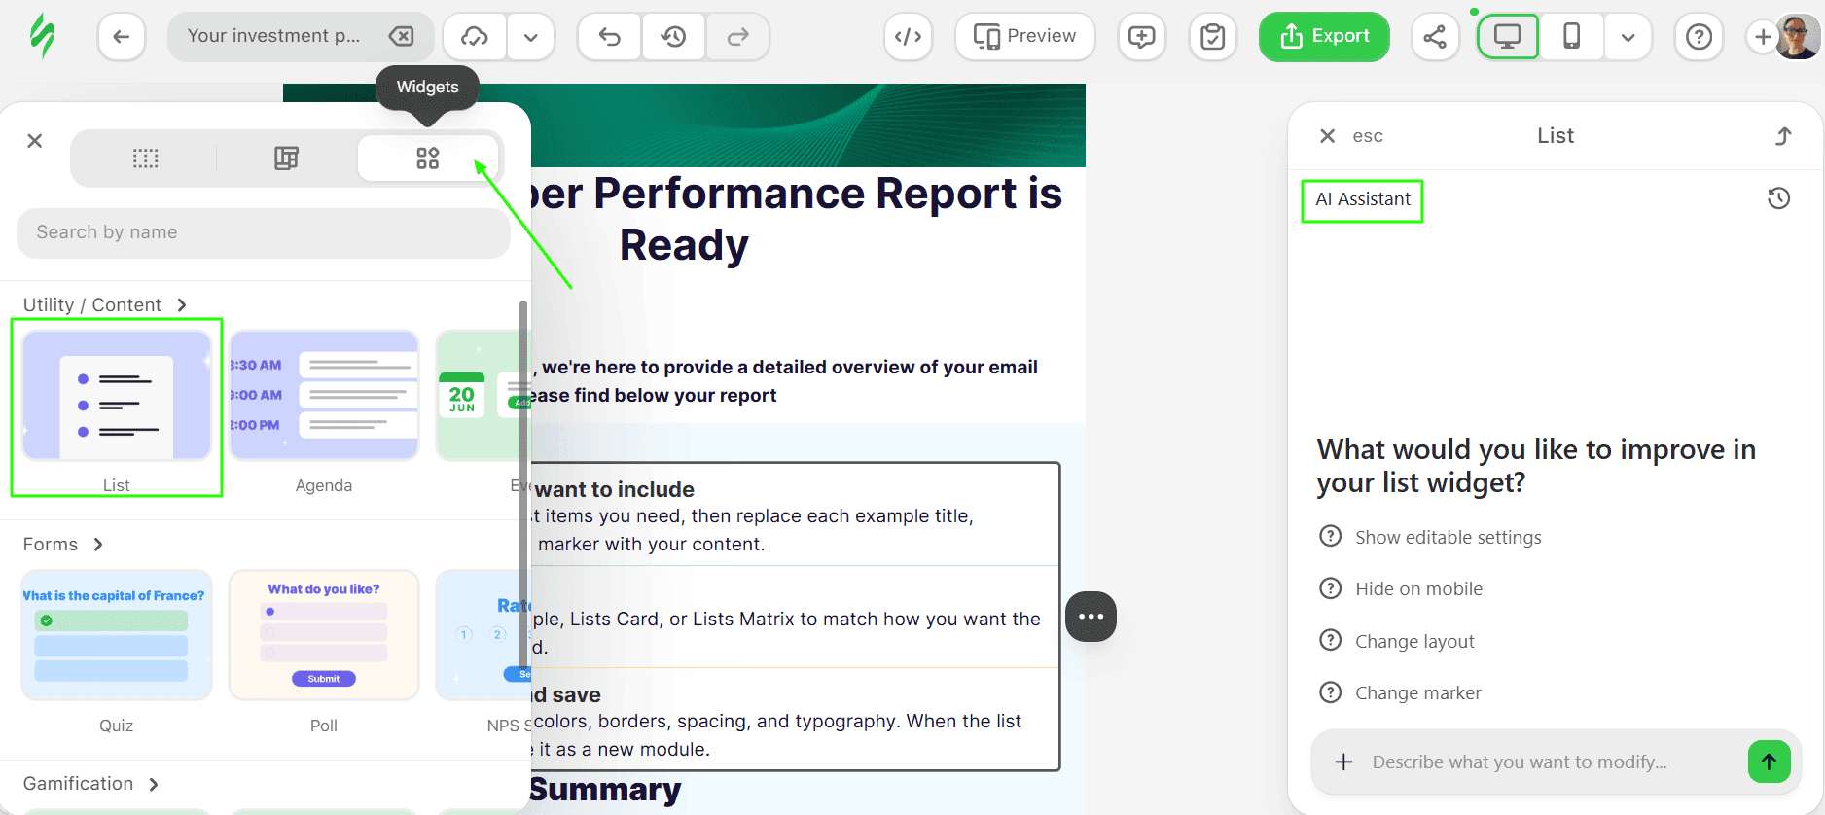1825x815 pixels.
Task: Open the dropdown next to cloud save
Action: [x=531, y=37]
